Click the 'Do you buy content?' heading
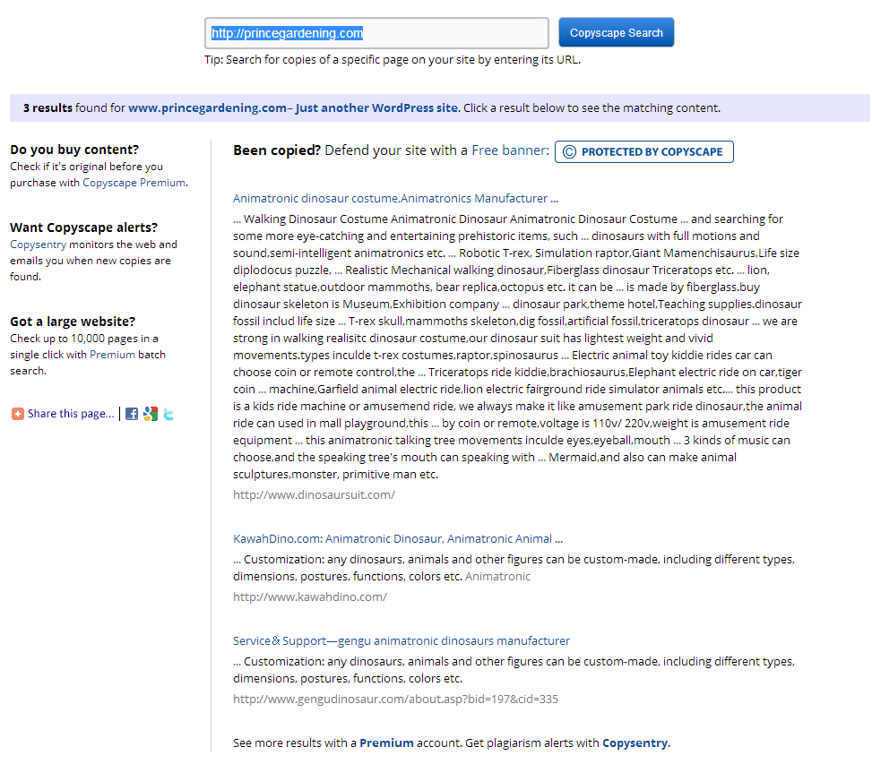Viewport: 872px width, 764px height. (x=74, y=150)
